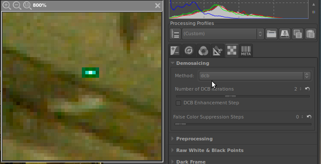Click the zoomed pixel preview image
This screenshot has height=164, width=321.
pyautogui.click(x=82, y=86)
